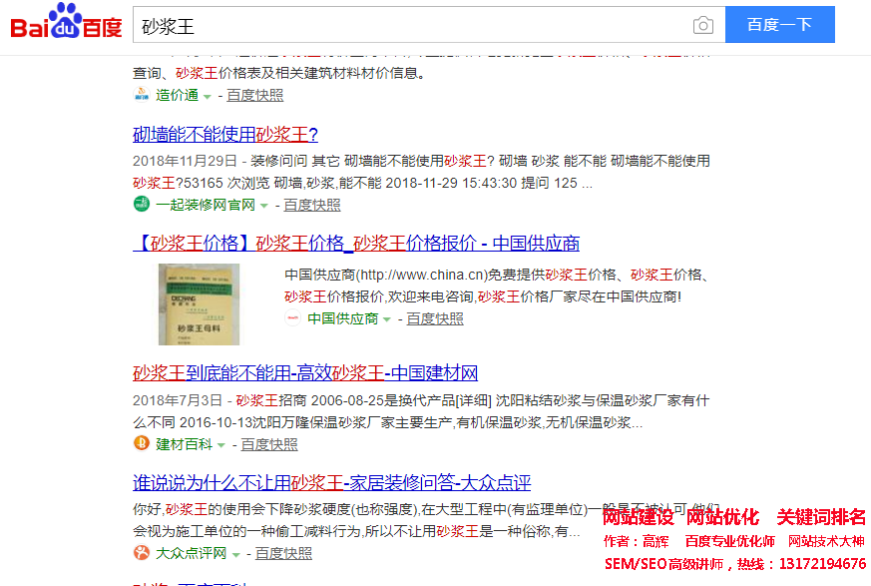
Task: Click the camera image search icon
Action: pos(703,25)
